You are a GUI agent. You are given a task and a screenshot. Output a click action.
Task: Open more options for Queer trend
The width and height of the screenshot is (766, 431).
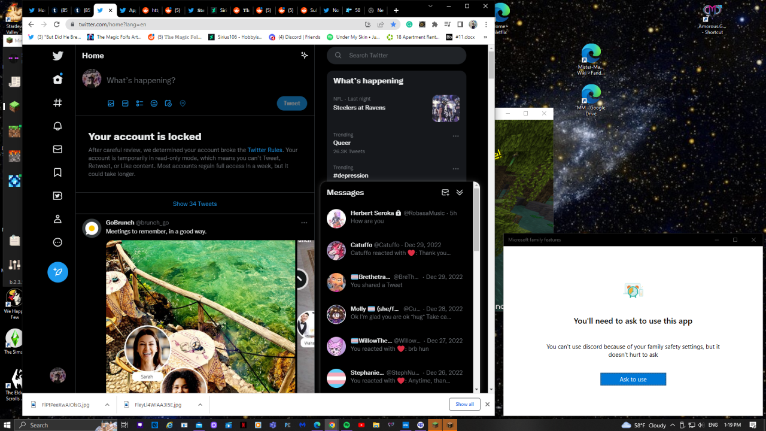pos(455,136)
